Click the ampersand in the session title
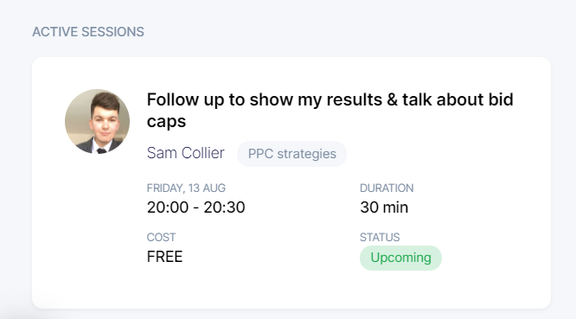 392,99
